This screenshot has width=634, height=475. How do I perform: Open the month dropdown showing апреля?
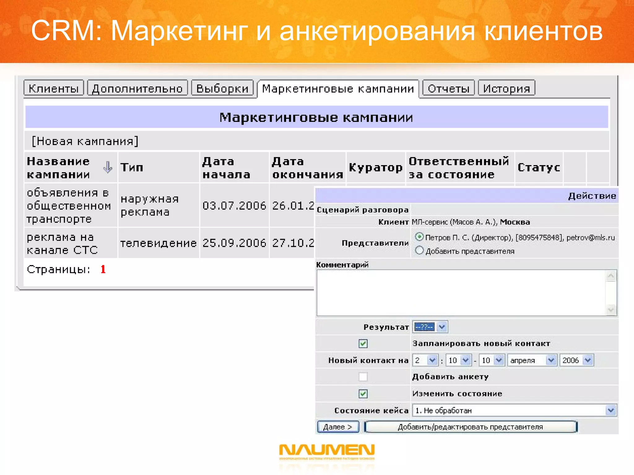coord(532,360)
